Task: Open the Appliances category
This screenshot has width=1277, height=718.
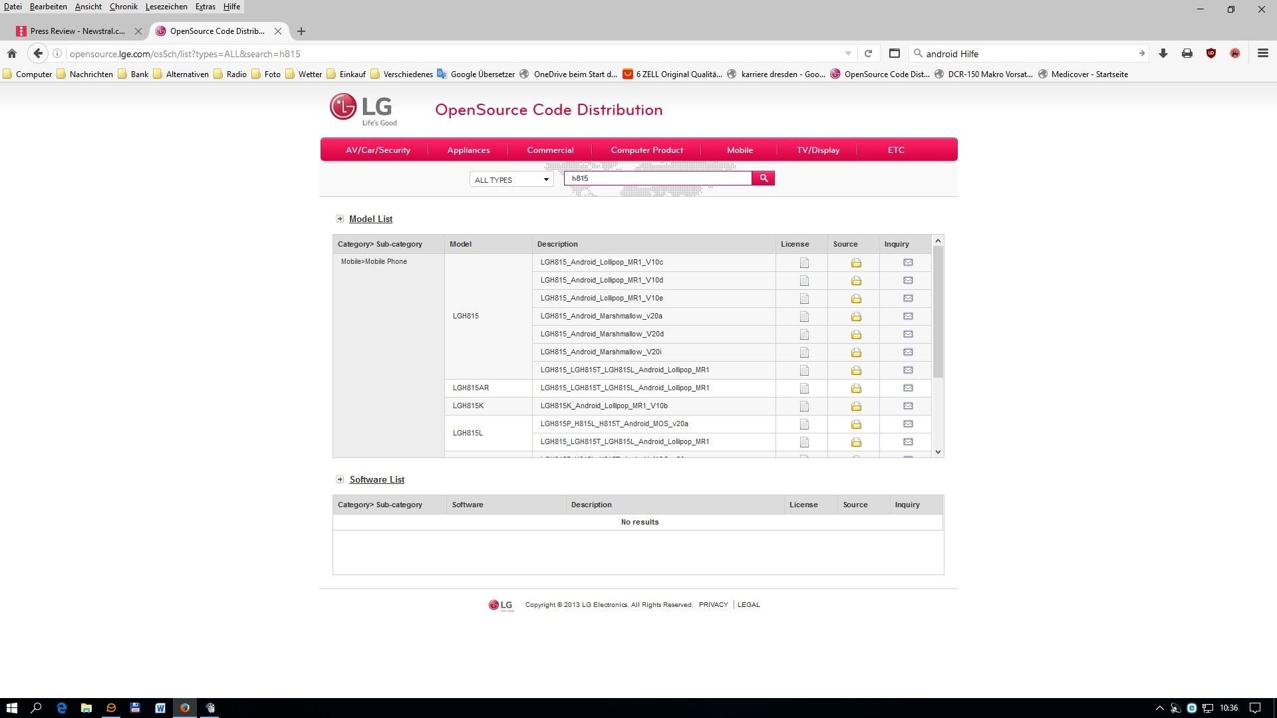Action: pos(468,150)
